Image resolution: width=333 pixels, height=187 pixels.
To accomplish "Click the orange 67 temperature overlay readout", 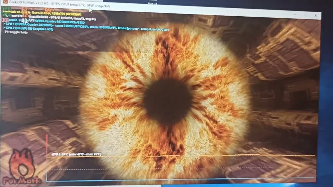I will (24, 10).
